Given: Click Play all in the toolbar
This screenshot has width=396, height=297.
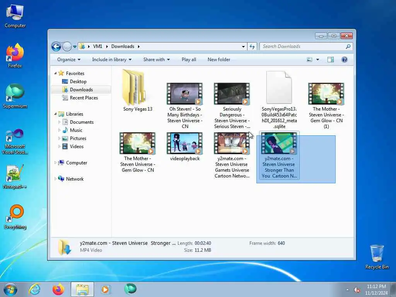Looking at the screenshot, I should pos(189,60).
